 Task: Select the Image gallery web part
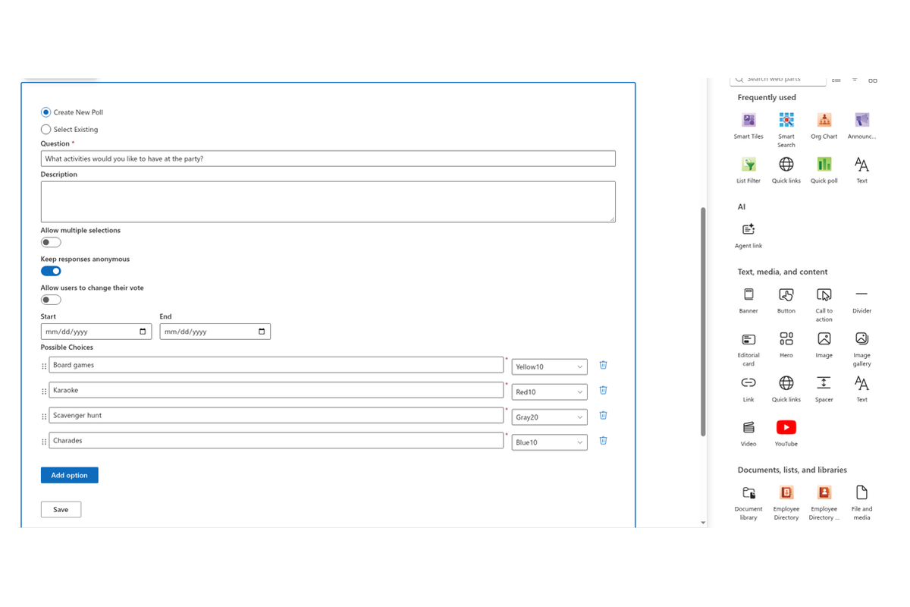point(861,348)
